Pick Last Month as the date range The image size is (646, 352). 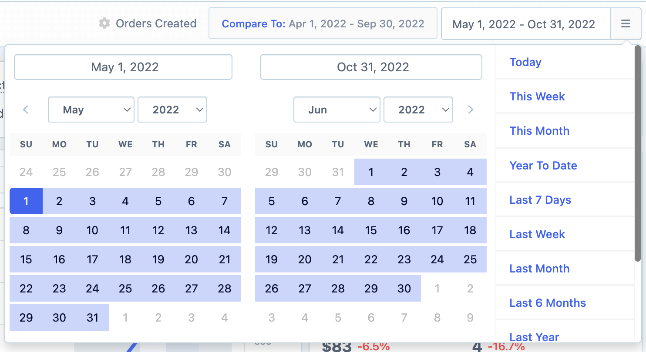point(539,269)
